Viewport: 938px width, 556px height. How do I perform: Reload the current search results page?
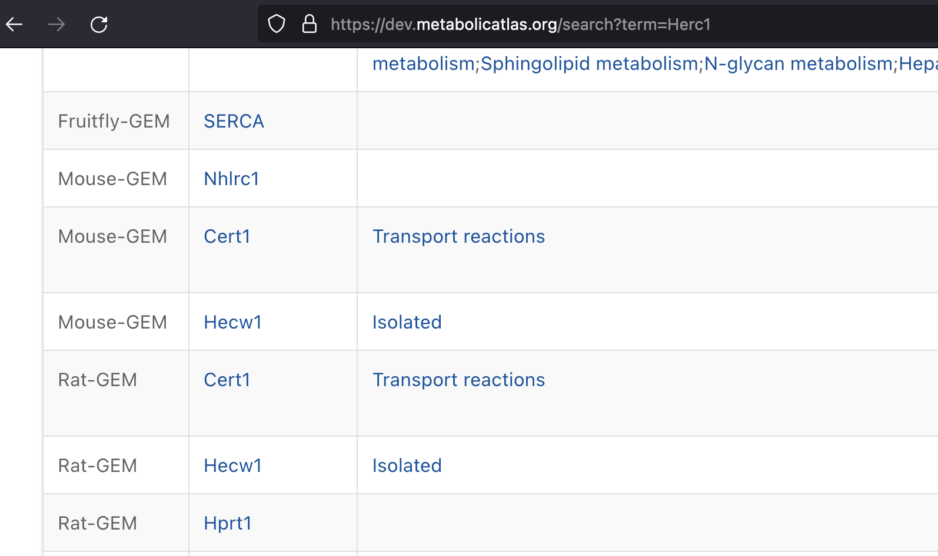[x=99, y=24]
